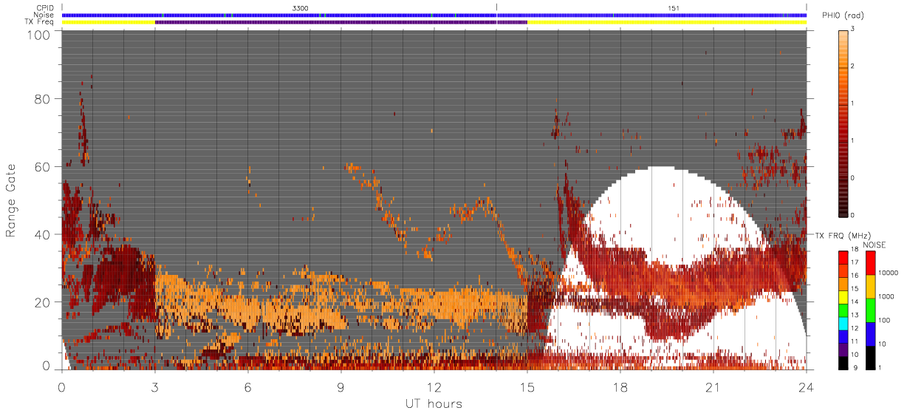907x419 pixels.
Task: Click the 60 tick on Range Gate axis
Action: coord(43,167)
